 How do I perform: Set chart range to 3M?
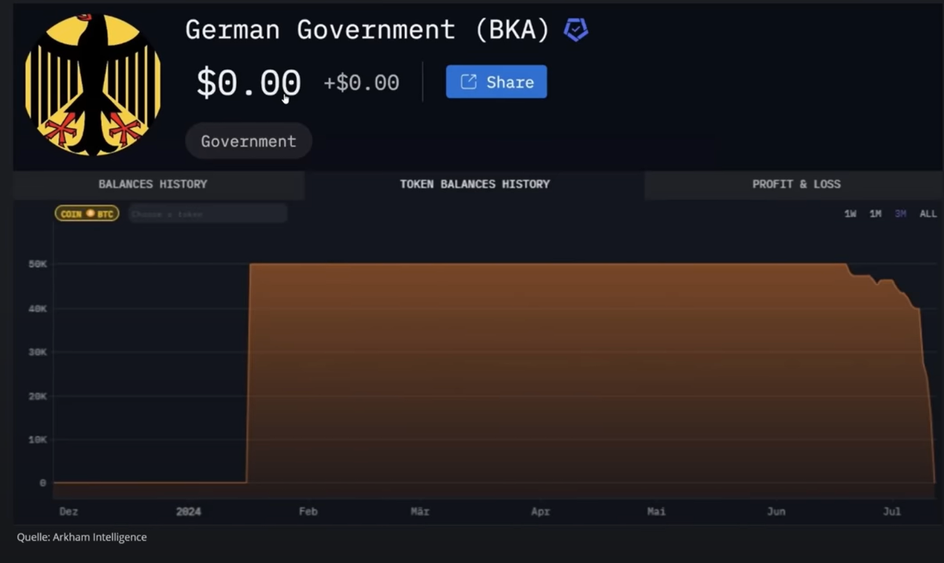(901, 214)
